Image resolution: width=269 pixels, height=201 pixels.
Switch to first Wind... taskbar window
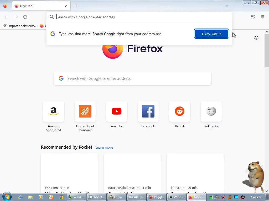pyautogui.click(x=76, y=197)
